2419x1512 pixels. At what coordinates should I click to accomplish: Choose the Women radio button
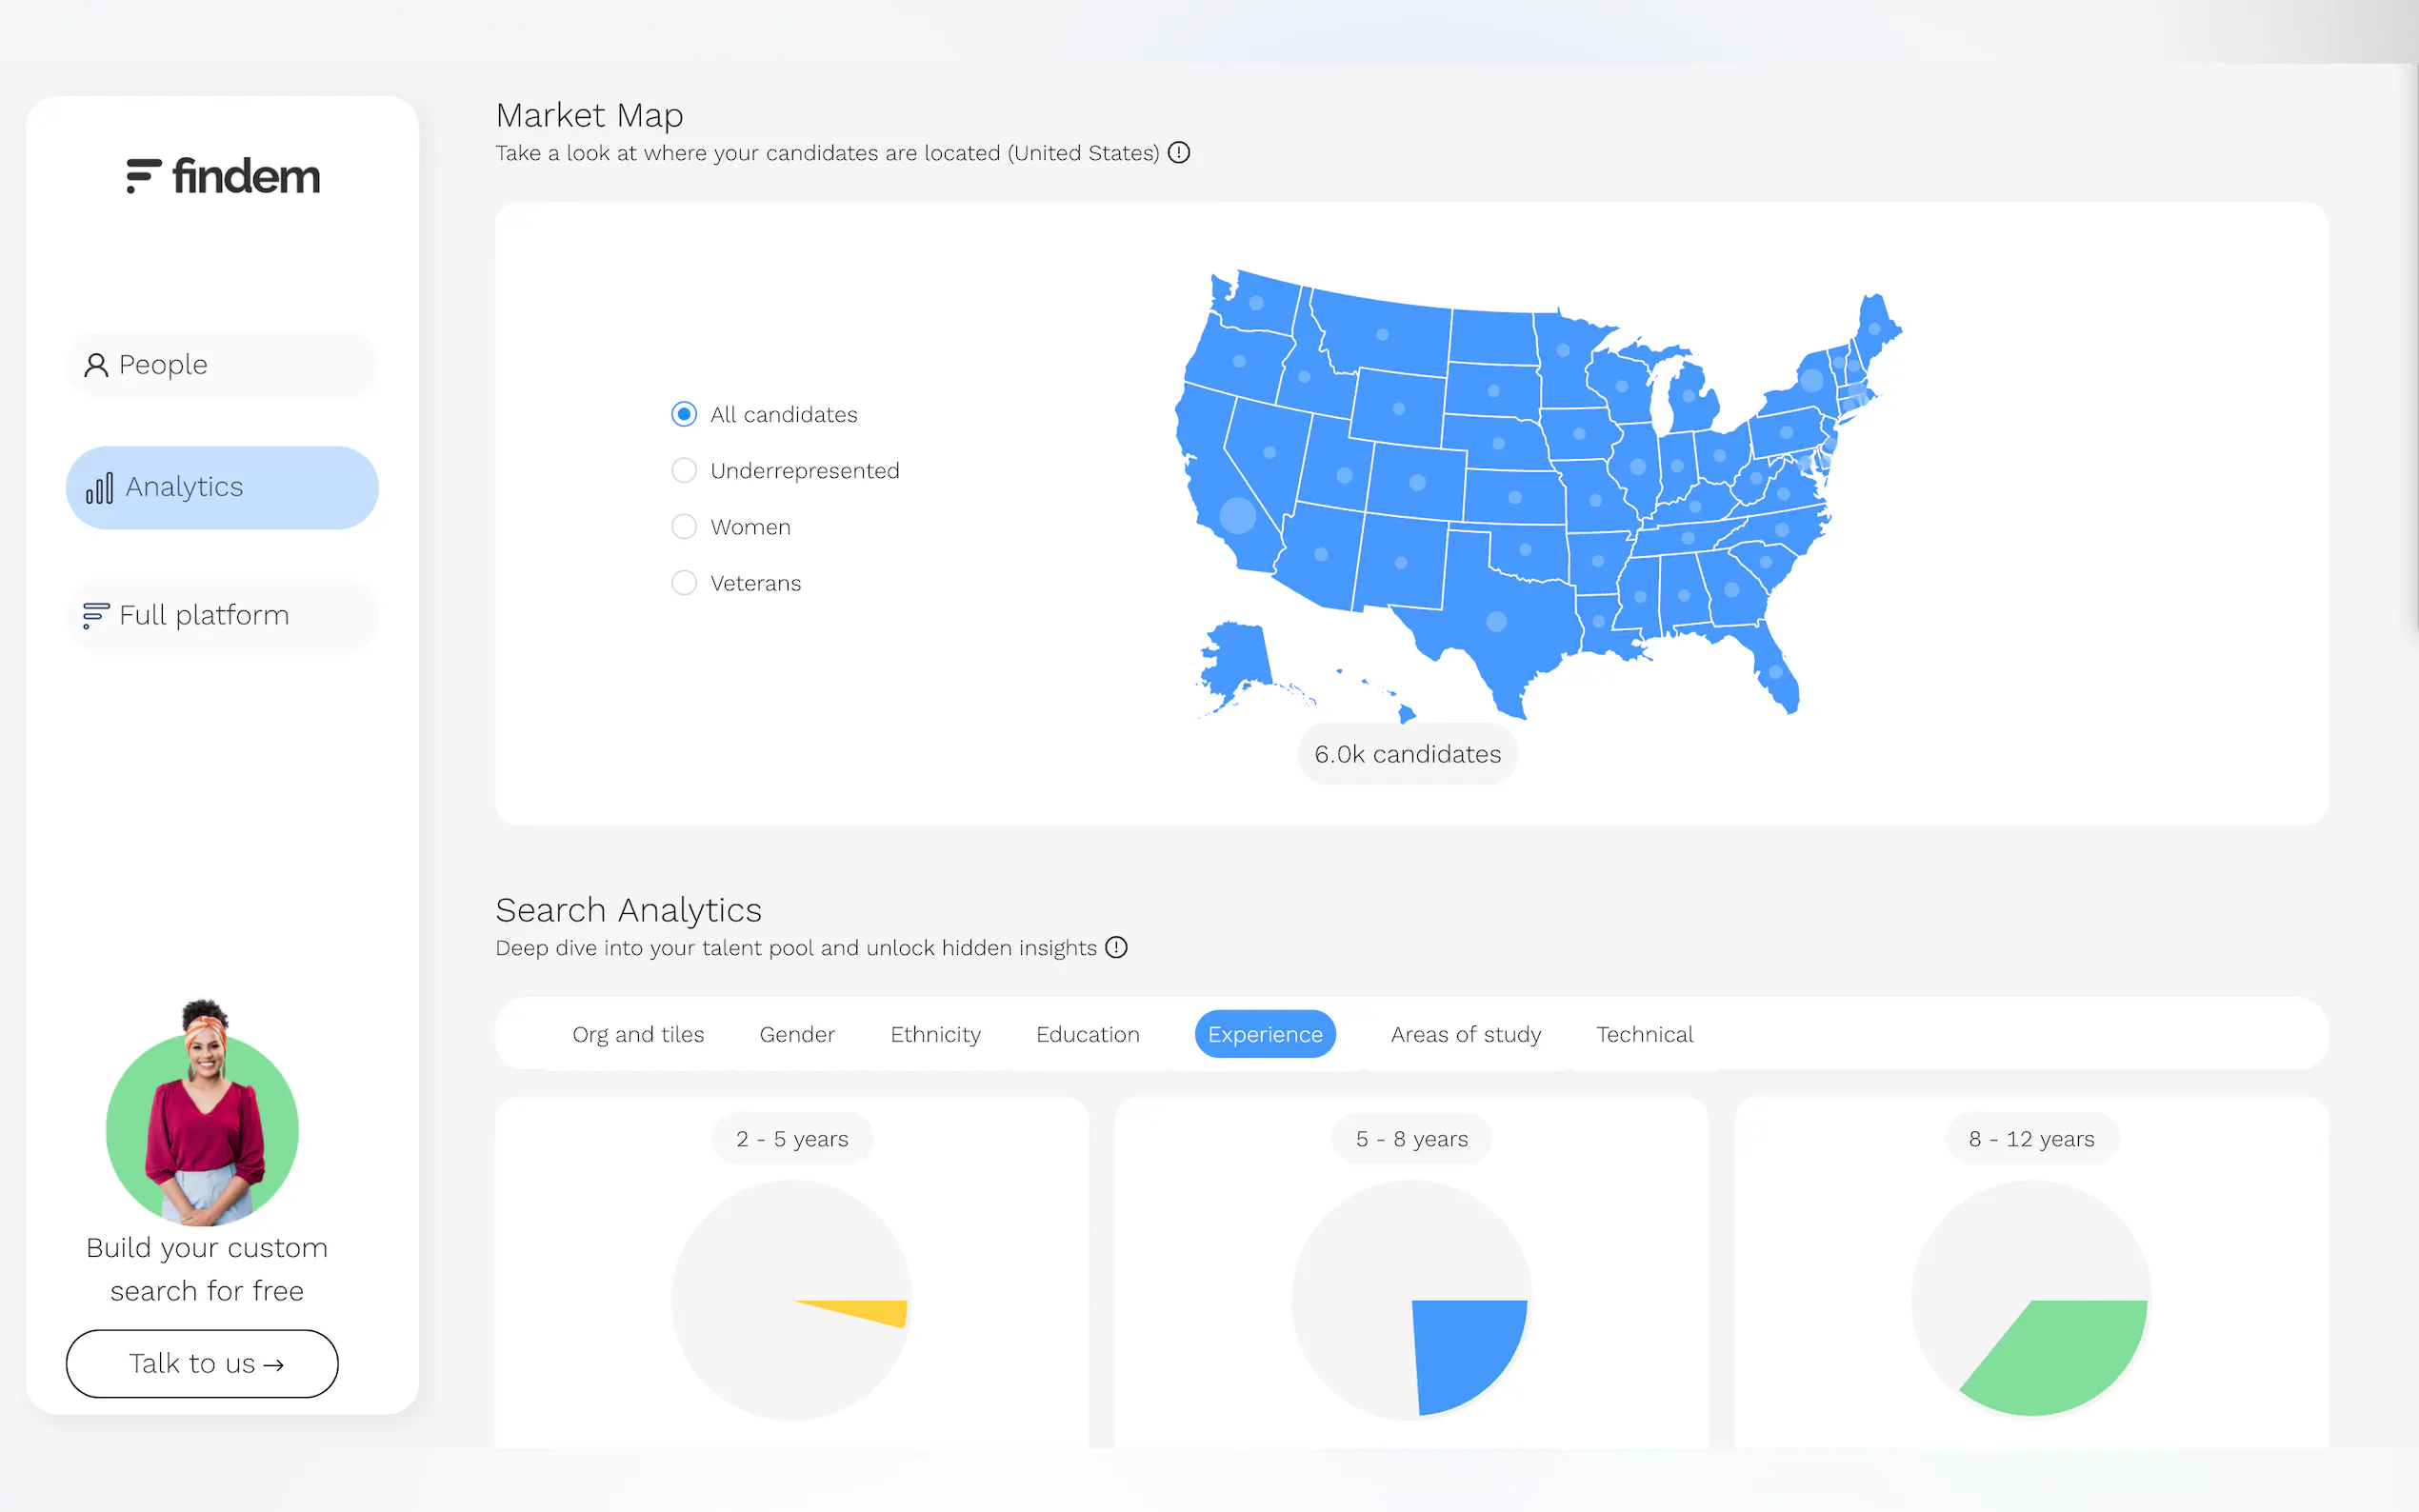click(x=684, y=527)
